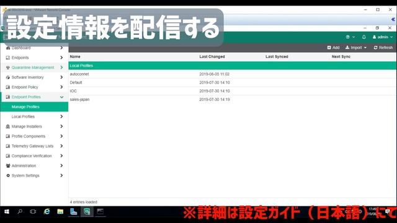397x223 pixels.
Task: Click the Profile Components icon
Action: point(8,136)
